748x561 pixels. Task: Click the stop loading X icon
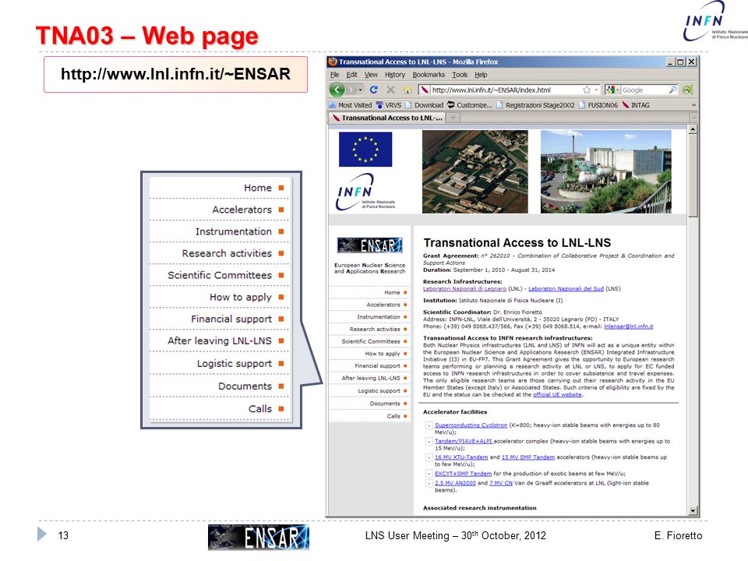pyautogui.click(x=390, y=90)
